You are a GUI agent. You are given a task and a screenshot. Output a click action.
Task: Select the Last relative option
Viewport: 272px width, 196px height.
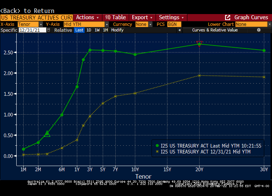coord(79,30)
